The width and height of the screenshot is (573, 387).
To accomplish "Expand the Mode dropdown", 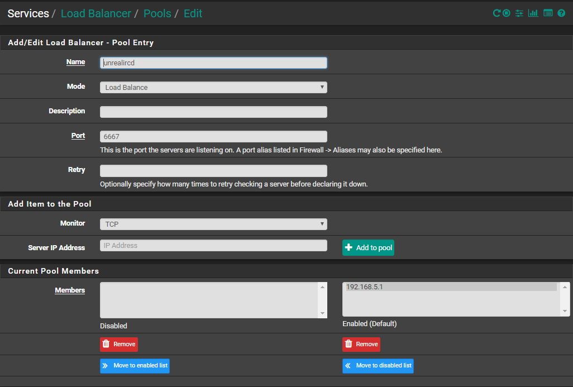I will pos(213,87).
